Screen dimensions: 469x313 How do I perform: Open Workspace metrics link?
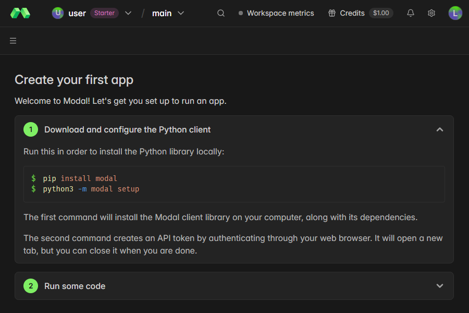point(280,13)
